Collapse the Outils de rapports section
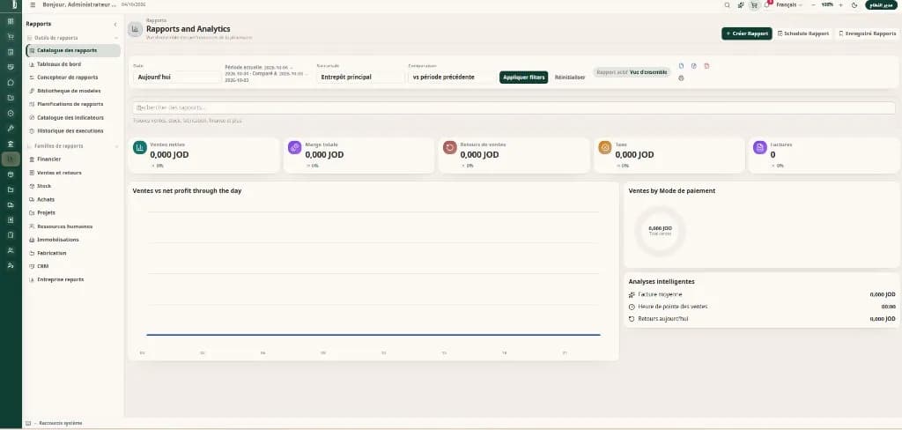Image resolution: width=902 pixels, height=430 pixels. click(x=116, y=38)
